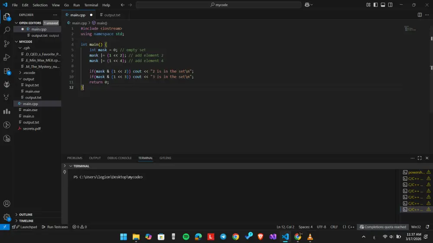Collapse the .cph folder in Explorer
433x243 pixels.
click(x=27, y=48)
